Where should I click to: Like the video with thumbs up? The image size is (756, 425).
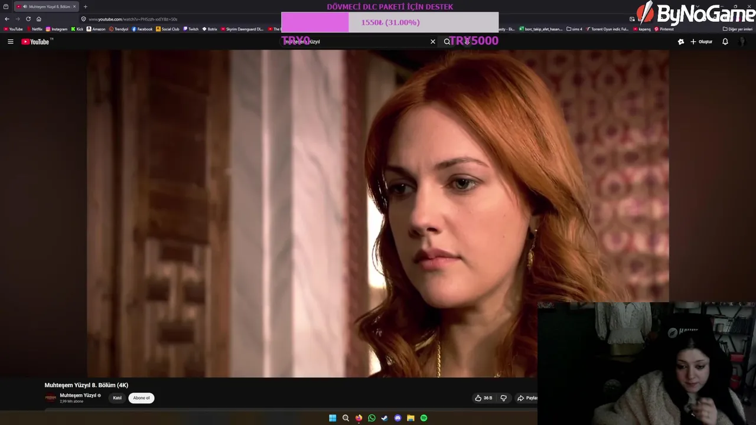click(x=484, y=398)
